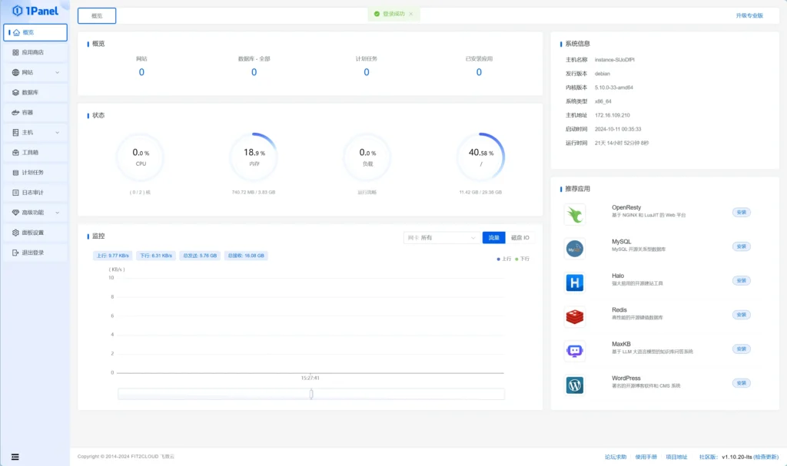Open the 概览 home icon in sidebar
The height and width of the screenshot is (466, 787).
click(x=17, y=32)
